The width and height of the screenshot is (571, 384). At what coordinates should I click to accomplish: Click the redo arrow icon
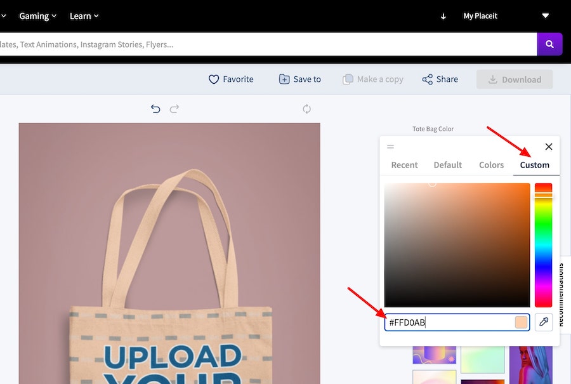pyautogui.click(x=174, y=109)
